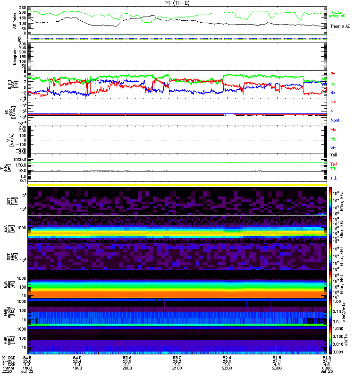354x378 pixels.
Task: Click the red "Te⊥" temperature legend label
Action: [x=334, y=164]
